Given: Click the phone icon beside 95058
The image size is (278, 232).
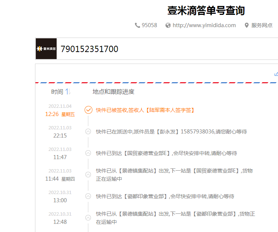Looking at the screenshot, I should [138, 25].
